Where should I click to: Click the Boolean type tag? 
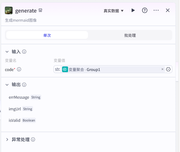29,120
